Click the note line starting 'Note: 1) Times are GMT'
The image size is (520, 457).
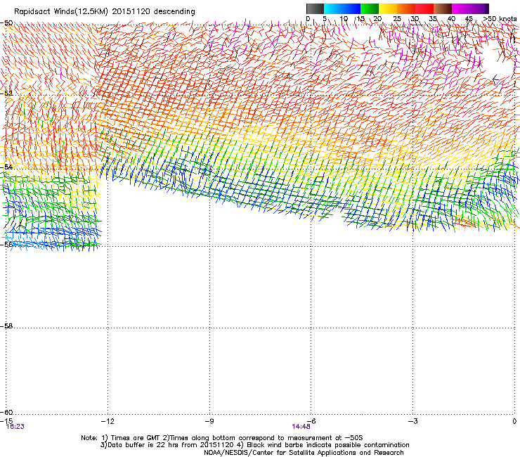[222, 438]
